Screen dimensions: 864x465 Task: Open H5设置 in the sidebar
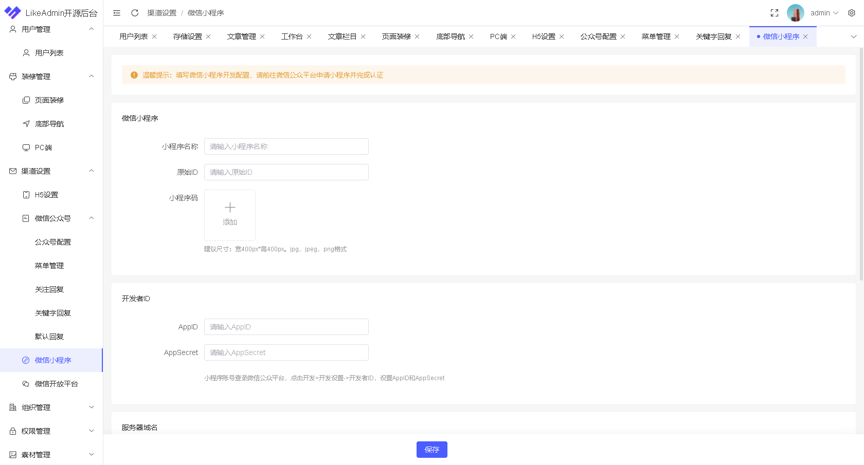51,195
